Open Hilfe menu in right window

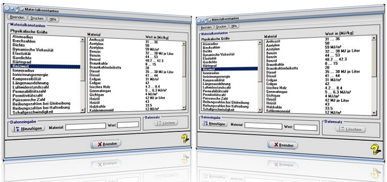[234, 26]
